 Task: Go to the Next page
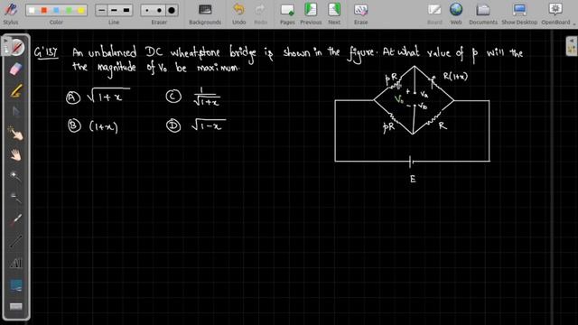(334, 14)
